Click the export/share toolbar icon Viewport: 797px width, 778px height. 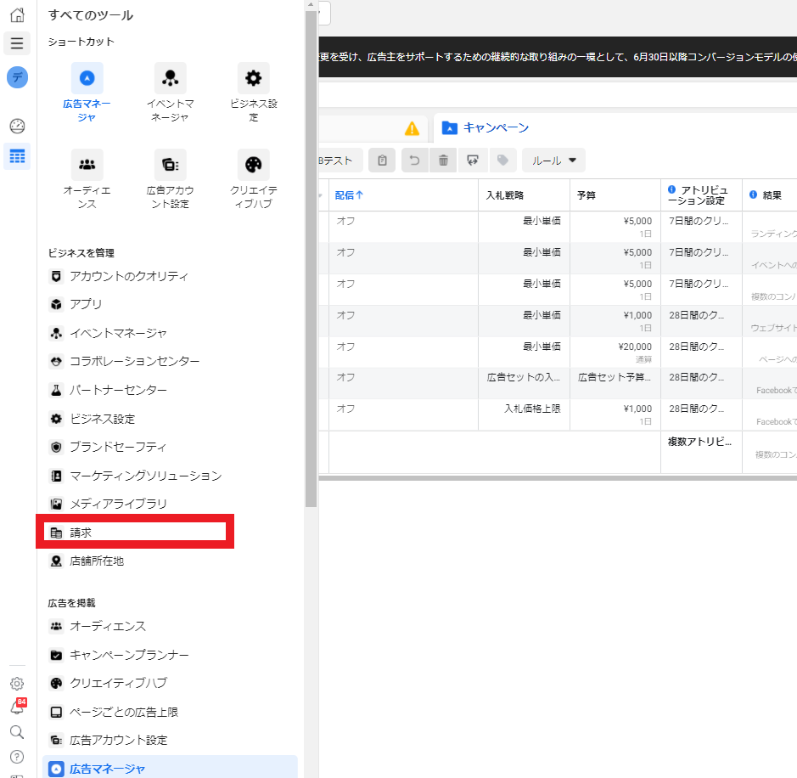tap(473, 161)
